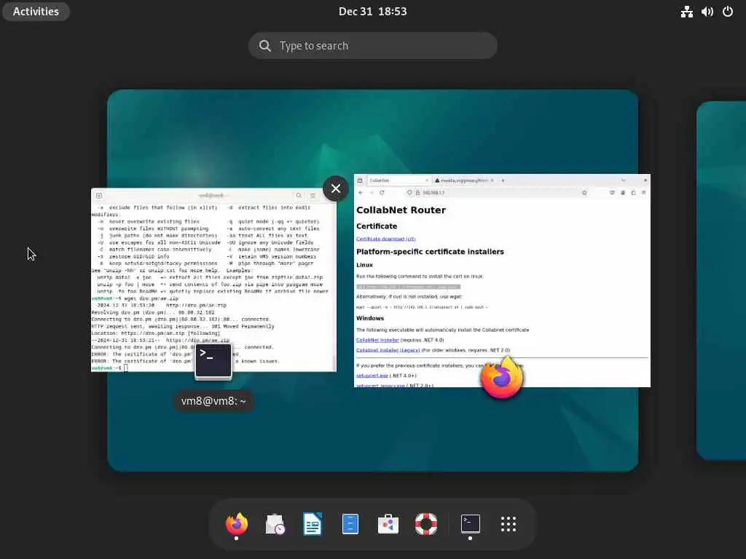Screen dimensions: 746x559
Task: Launch Firefox from the dock
Action: (237, 524)
